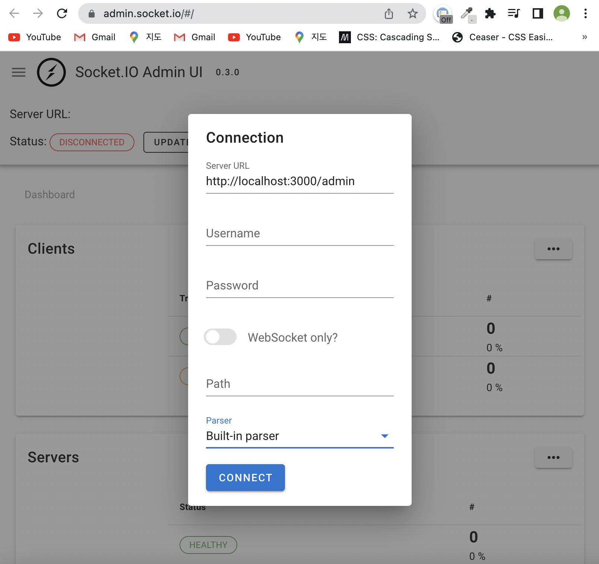Click the Path input field
This screenshot has width=599, height=564.
[300, 384]
